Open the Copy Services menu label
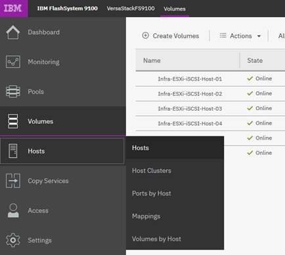Viewport: 285px width, 255px height. coord(48,181)
